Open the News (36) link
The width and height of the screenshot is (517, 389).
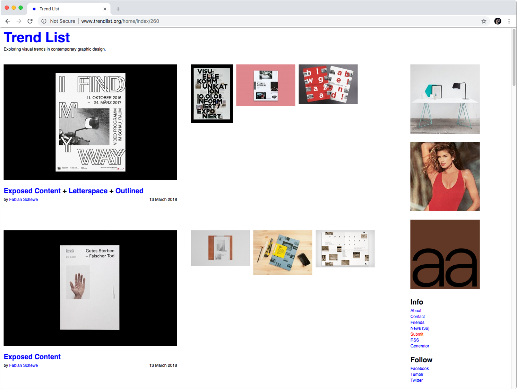pyautogui.click(x=420, y=328)
